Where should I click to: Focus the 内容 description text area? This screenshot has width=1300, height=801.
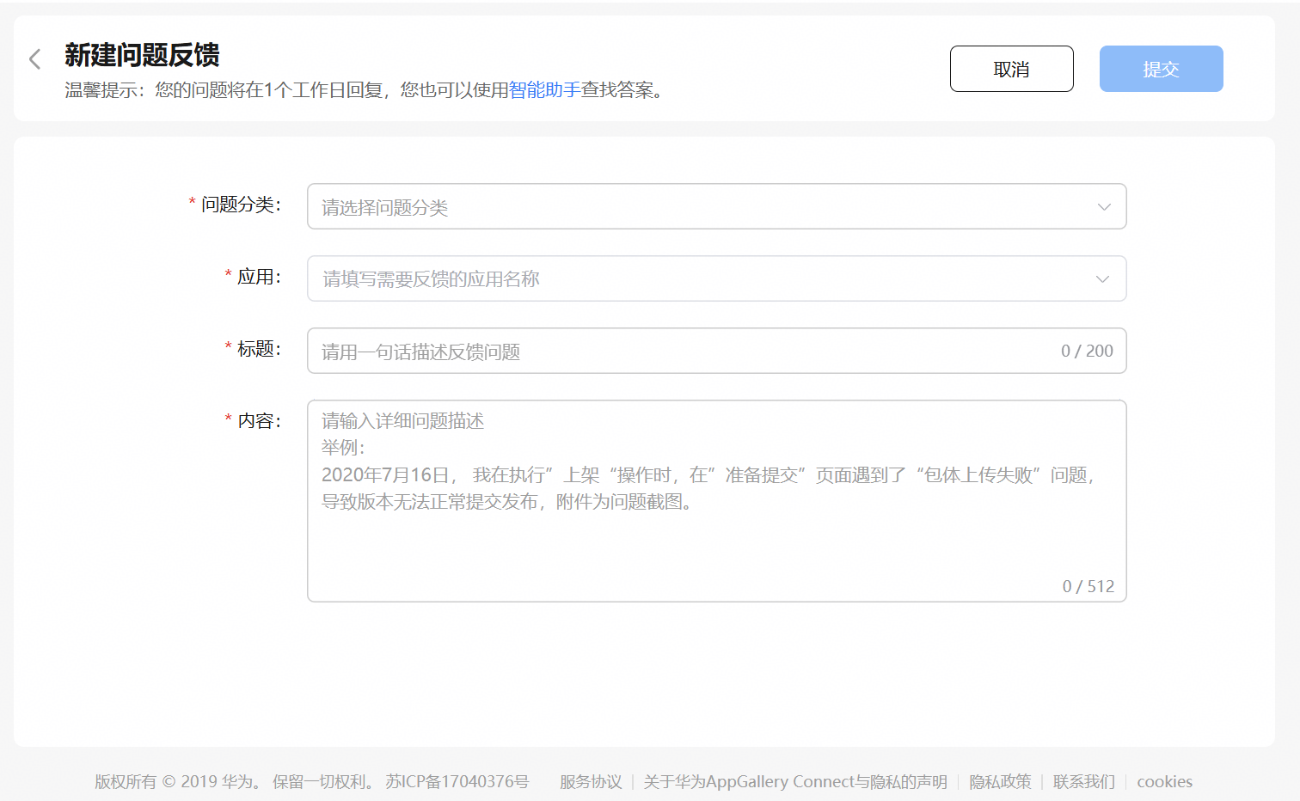(x=716, y=501)
